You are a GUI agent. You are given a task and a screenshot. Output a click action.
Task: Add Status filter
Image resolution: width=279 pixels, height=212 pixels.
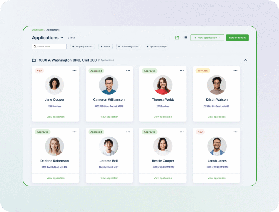105,46
